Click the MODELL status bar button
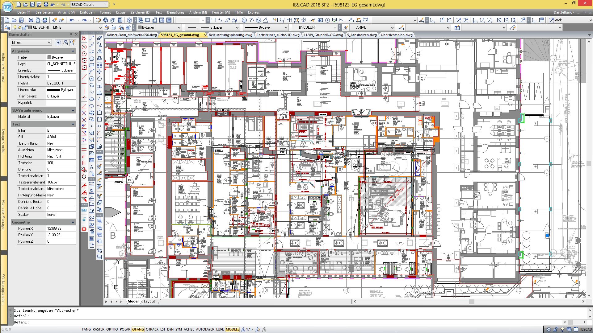The height and width of the screenshot is (333, 593). pos(232,329)
